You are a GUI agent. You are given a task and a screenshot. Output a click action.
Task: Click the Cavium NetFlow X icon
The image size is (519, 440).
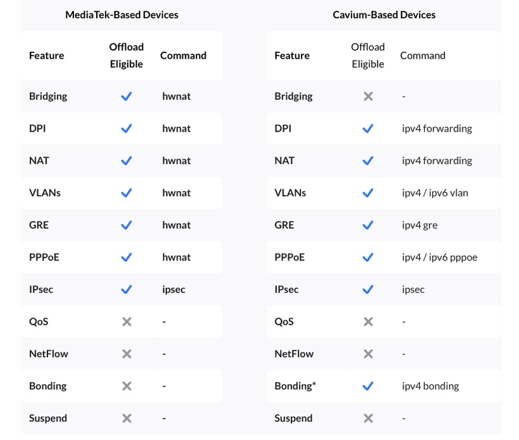[368, 354]
